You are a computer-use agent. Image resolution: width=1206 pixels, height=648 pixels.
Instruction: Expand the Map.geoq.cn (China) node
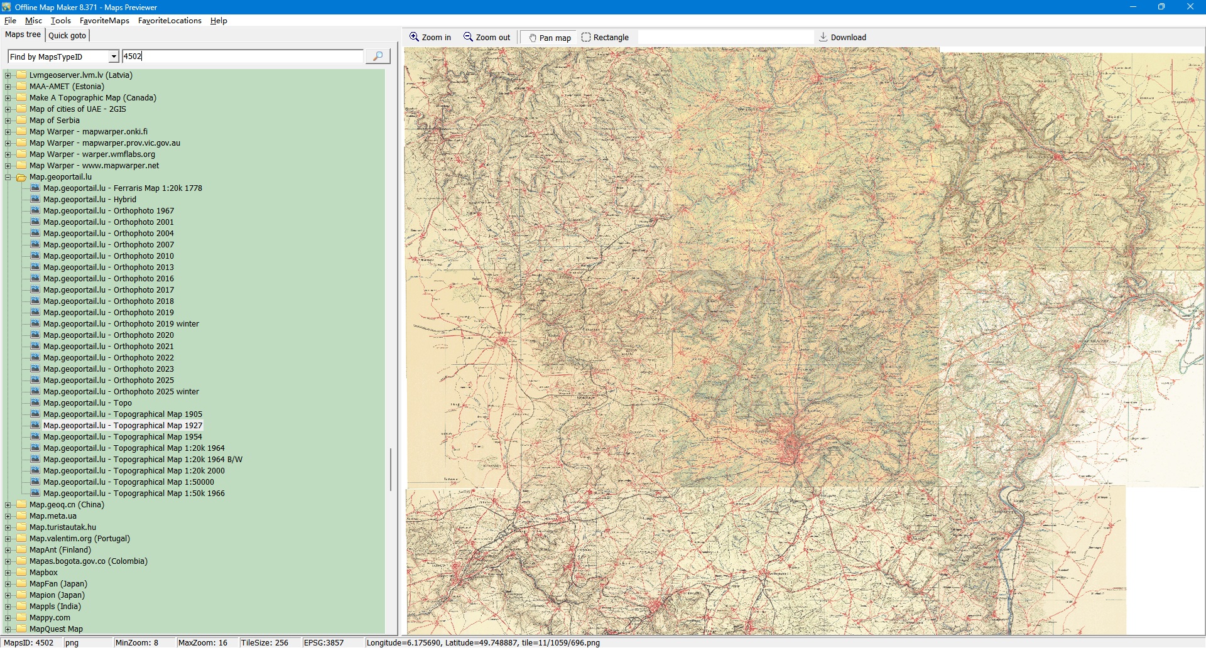8,505
